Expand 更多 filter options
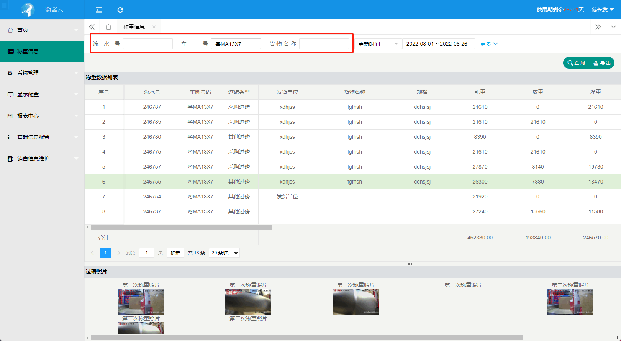 (489, 44)
